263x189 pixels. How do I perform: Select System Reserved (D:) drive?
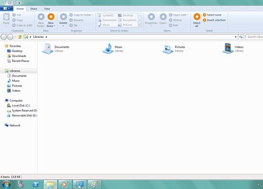22,111
